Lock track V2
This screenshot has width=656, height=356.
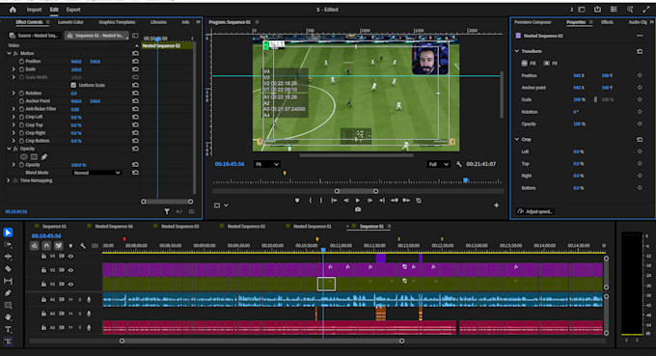43,270
